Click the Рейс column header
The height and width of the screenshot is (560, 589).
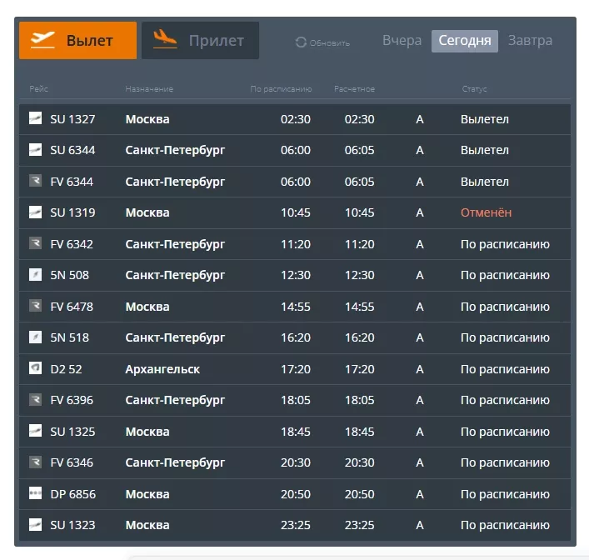(38, 89)
